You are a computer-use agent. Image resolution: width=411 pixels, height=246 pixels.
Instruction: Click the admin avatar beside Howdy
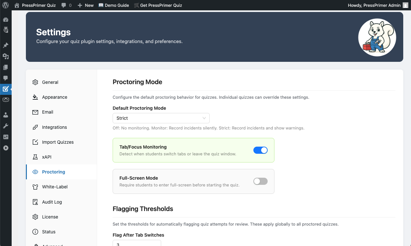pos(405,5)
